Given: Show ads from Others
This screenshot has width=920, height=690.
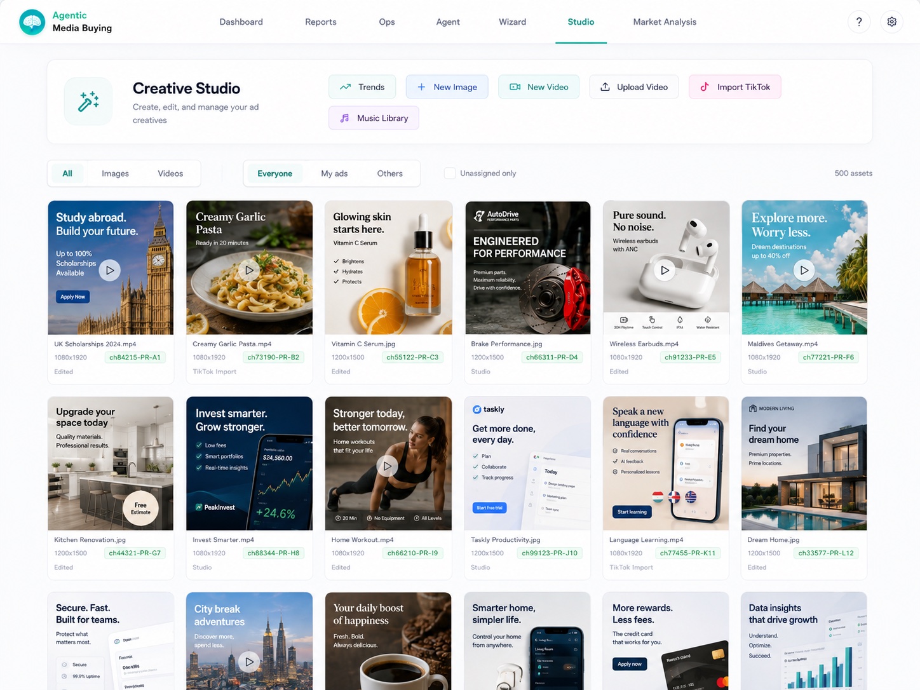Looking at the screenshot, I should point(390,173).
